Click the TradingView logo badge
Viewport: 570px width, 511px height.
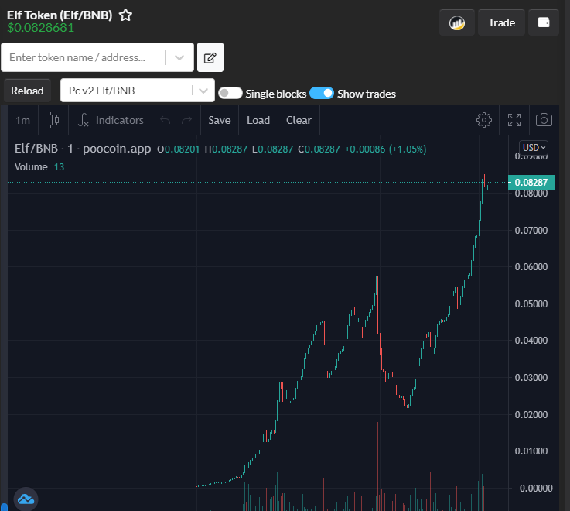coord(26,499)
